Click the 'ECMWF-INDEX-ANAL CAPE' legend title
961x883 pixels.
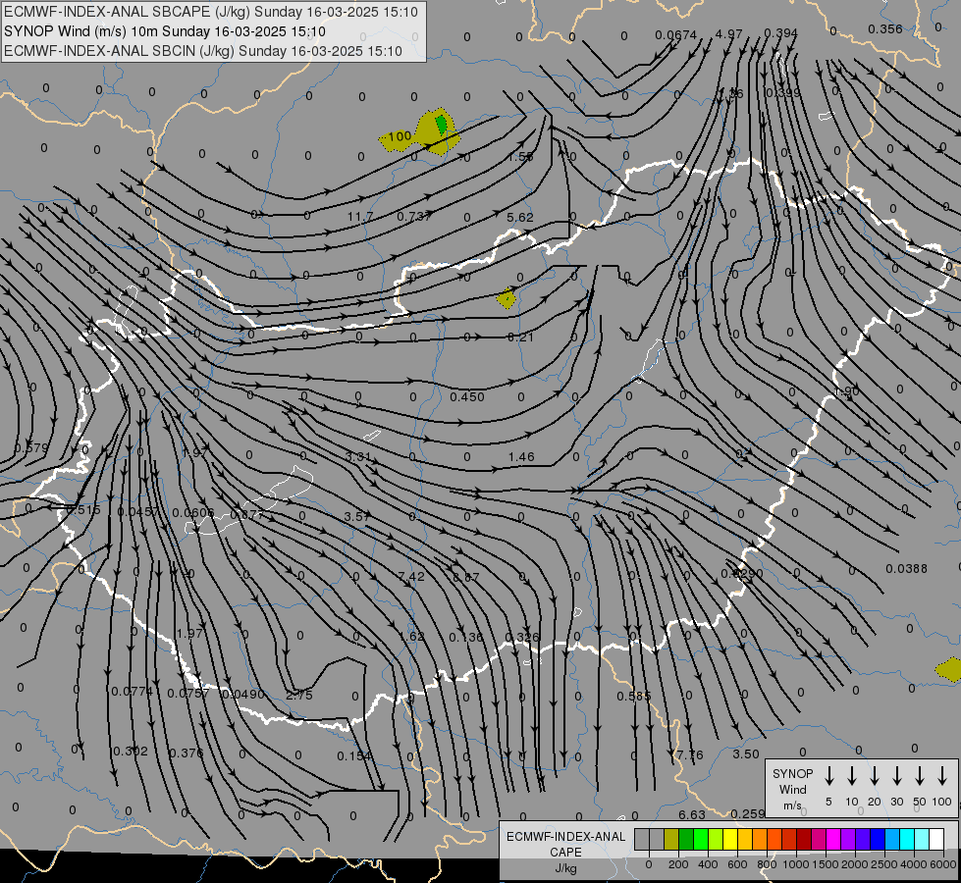[x=565, y=844]
